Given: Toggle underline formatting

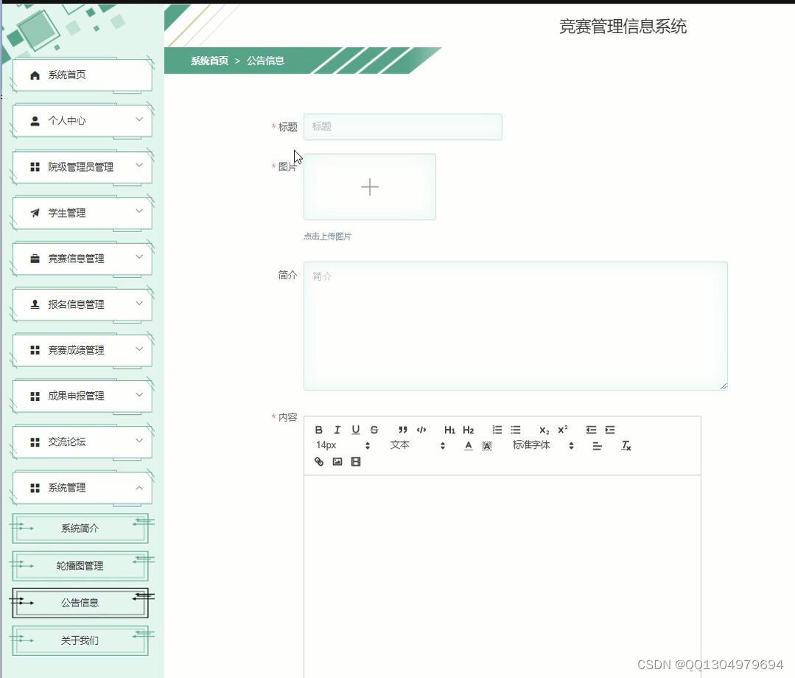Looking at the screenshot, I should 355,430.
